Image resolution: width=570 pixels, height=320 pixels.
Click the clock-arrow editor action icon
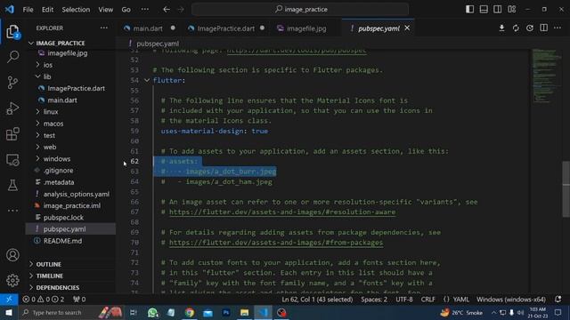pyautogui.click(x=530, y=28)
